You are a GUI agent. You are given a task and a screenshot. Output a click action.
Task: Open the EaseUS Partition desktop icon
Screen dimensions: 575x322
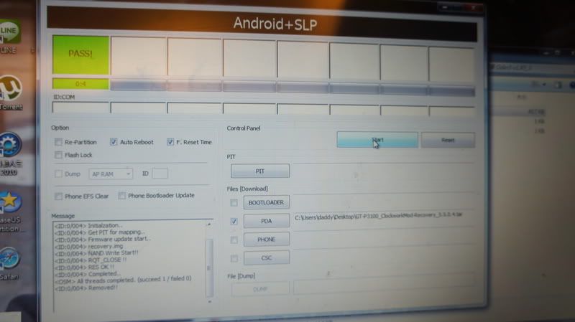click(x=11, y=212)
